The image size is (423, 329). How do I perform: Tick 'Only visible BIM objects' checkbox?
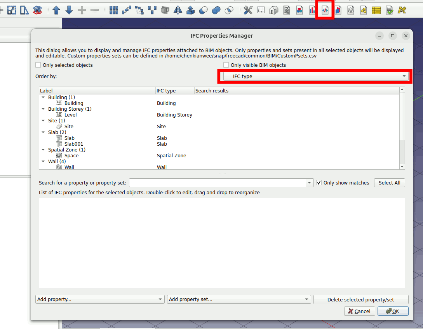click(x=226, y=65)
